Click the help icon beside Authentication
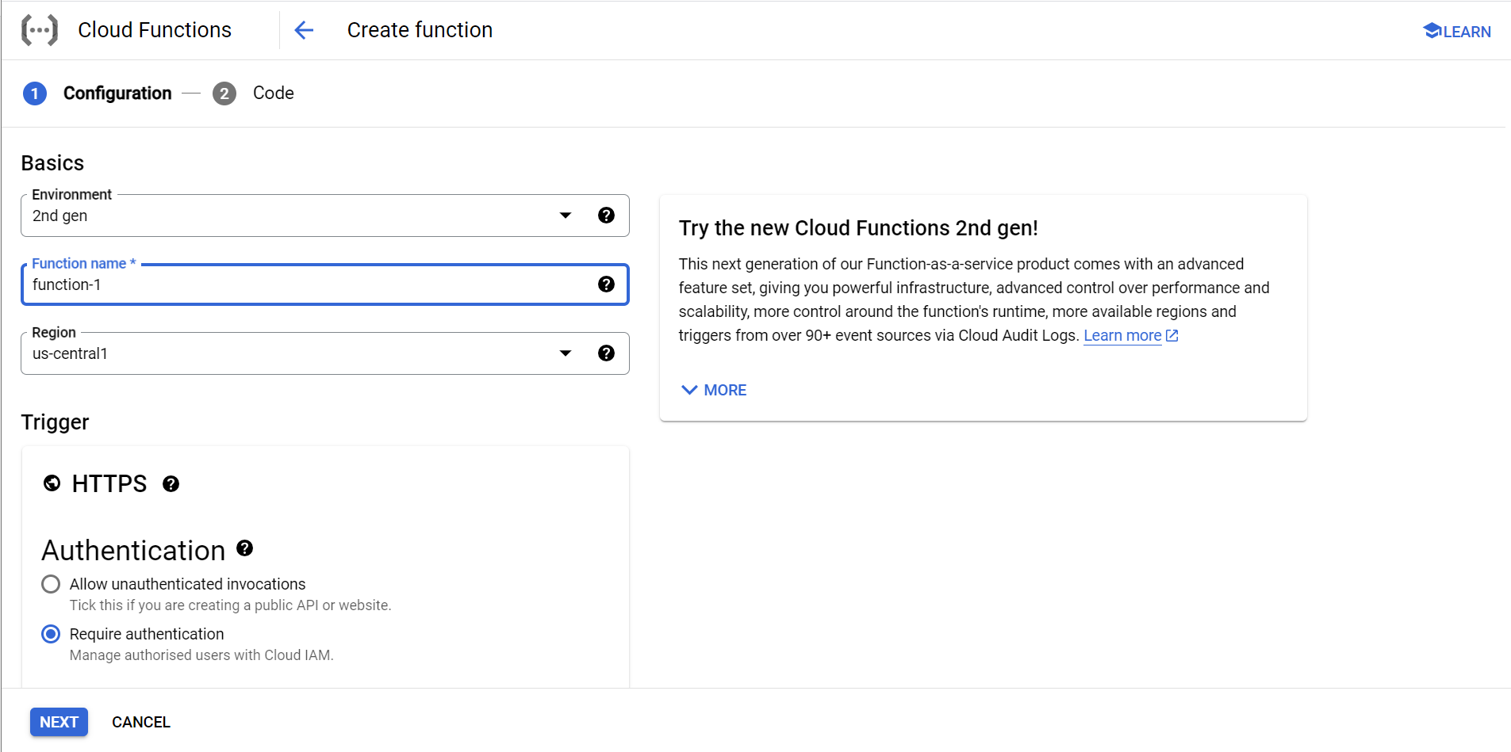Image resolution: width=1511 pixels, height=752 pixels. click(245, 548)
